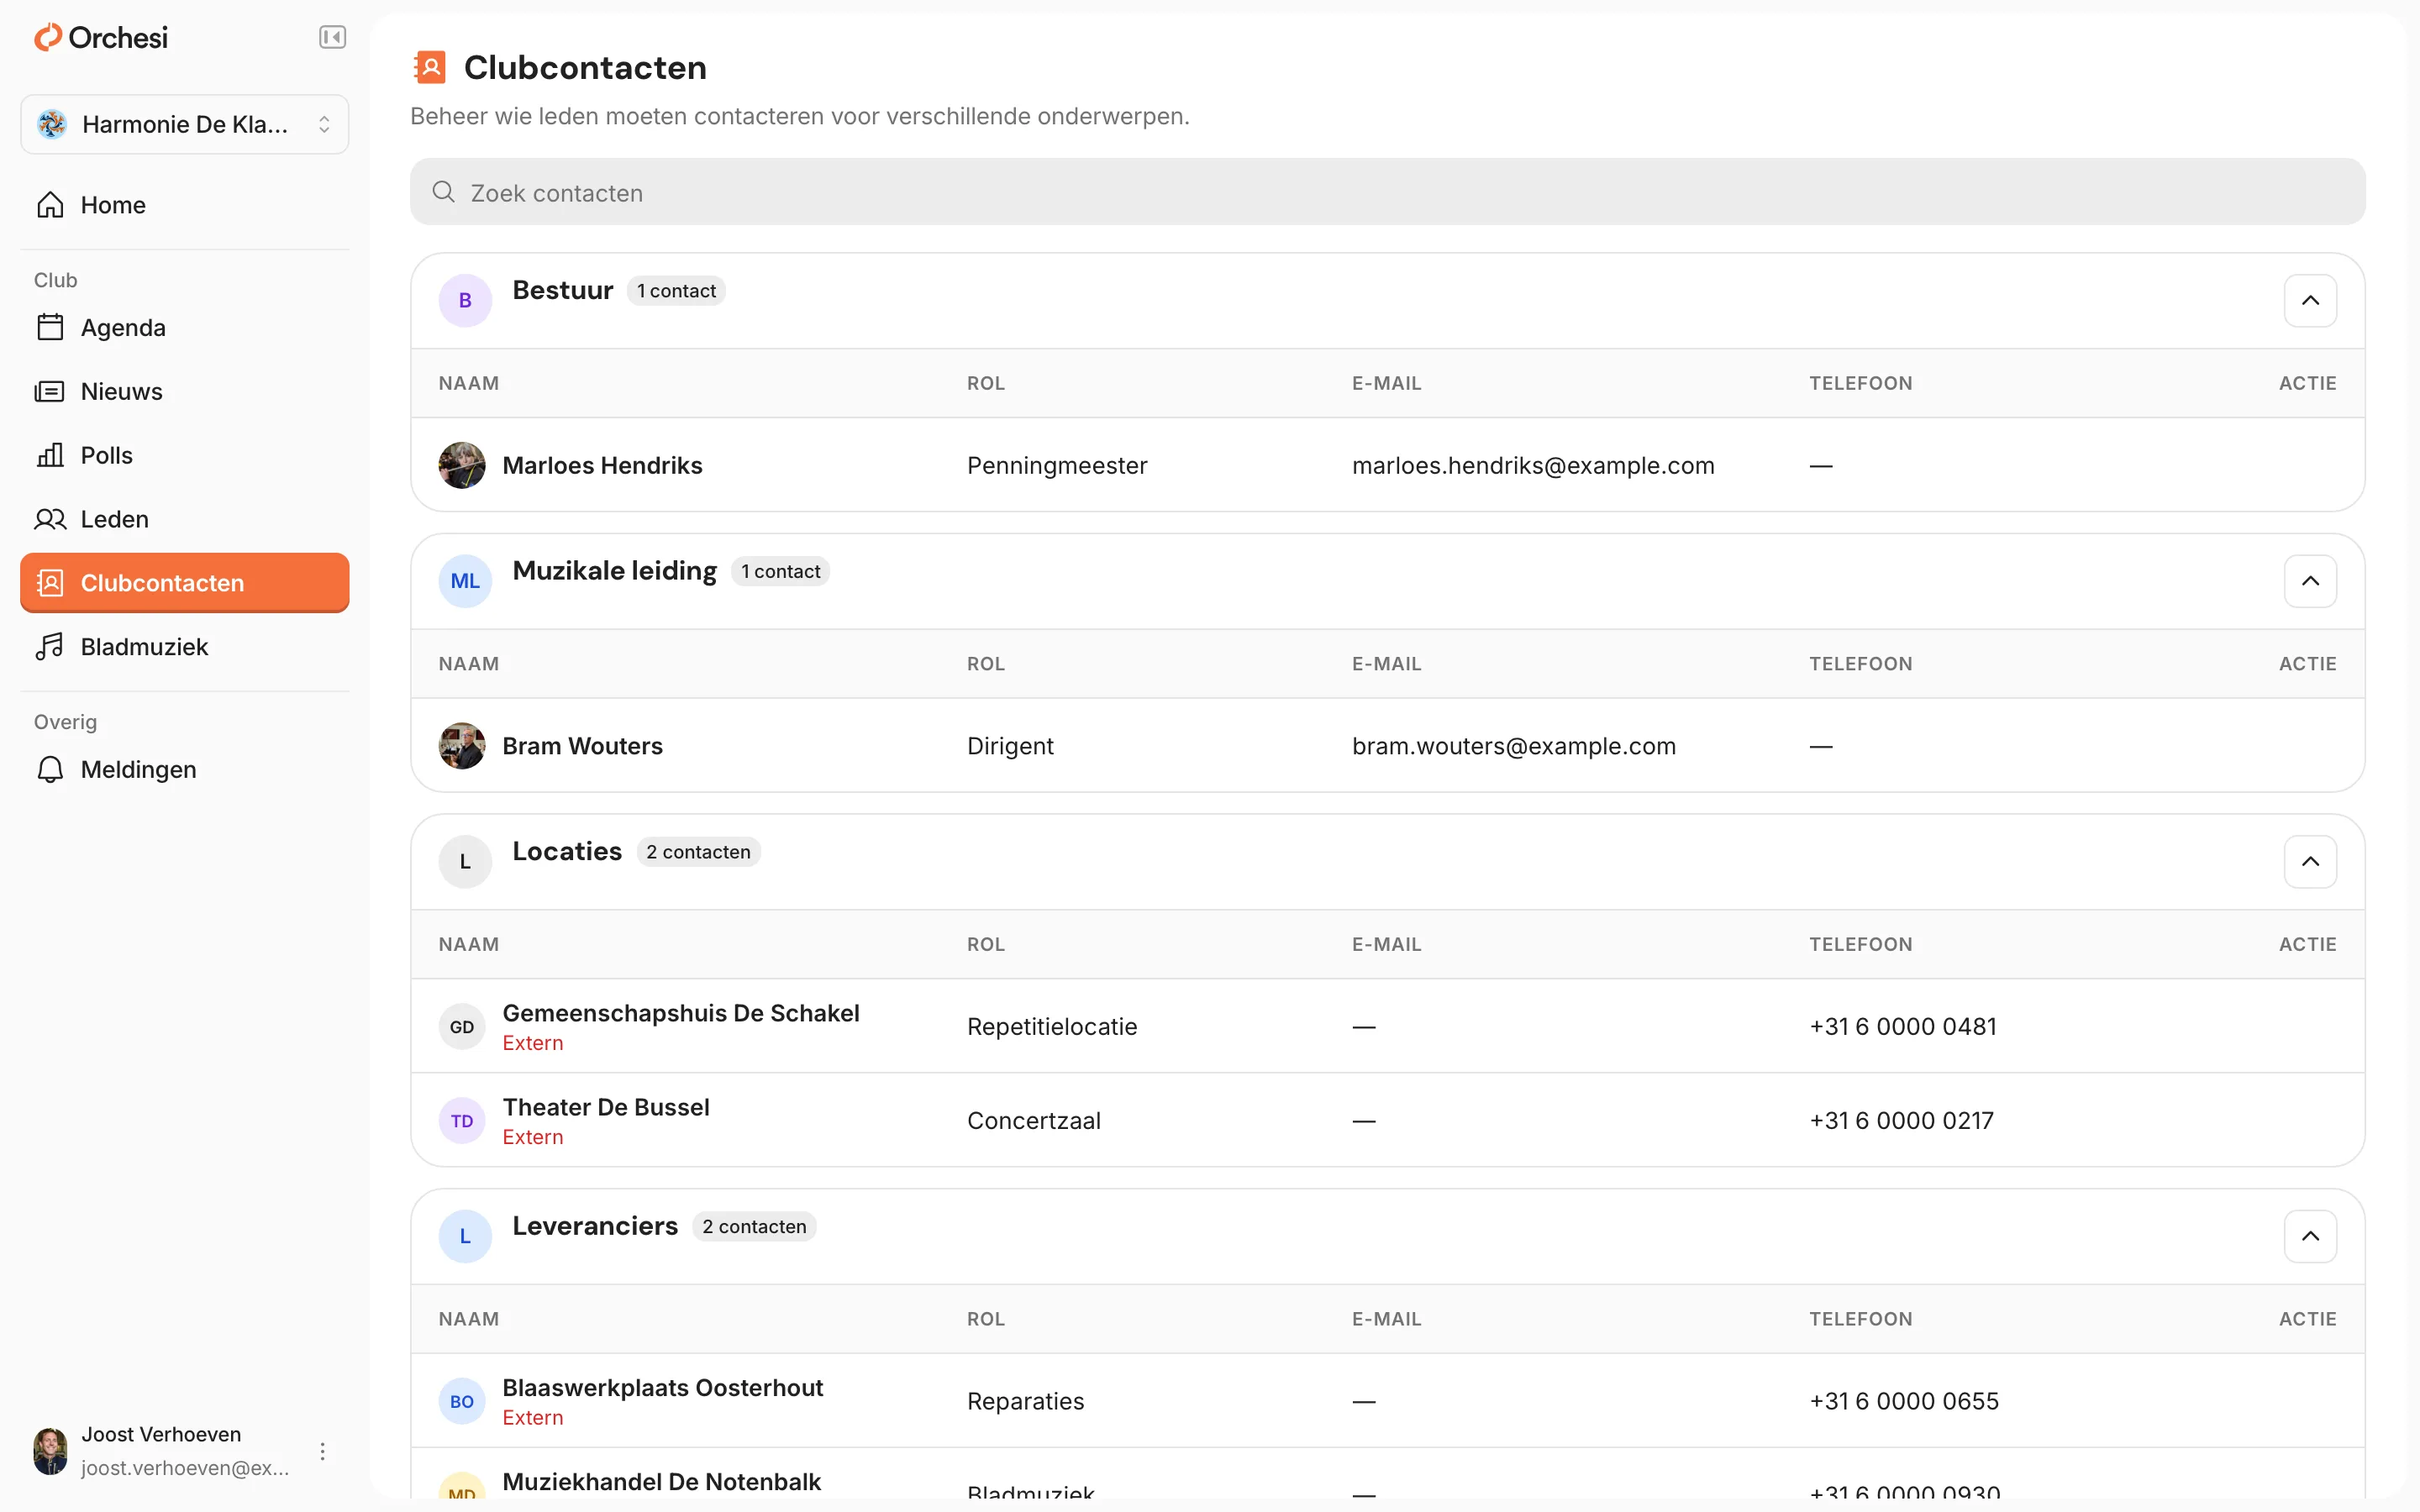Open Meldingen notifications
Viewport: 2420px width, 1512px height.
(x=185, y=769)
